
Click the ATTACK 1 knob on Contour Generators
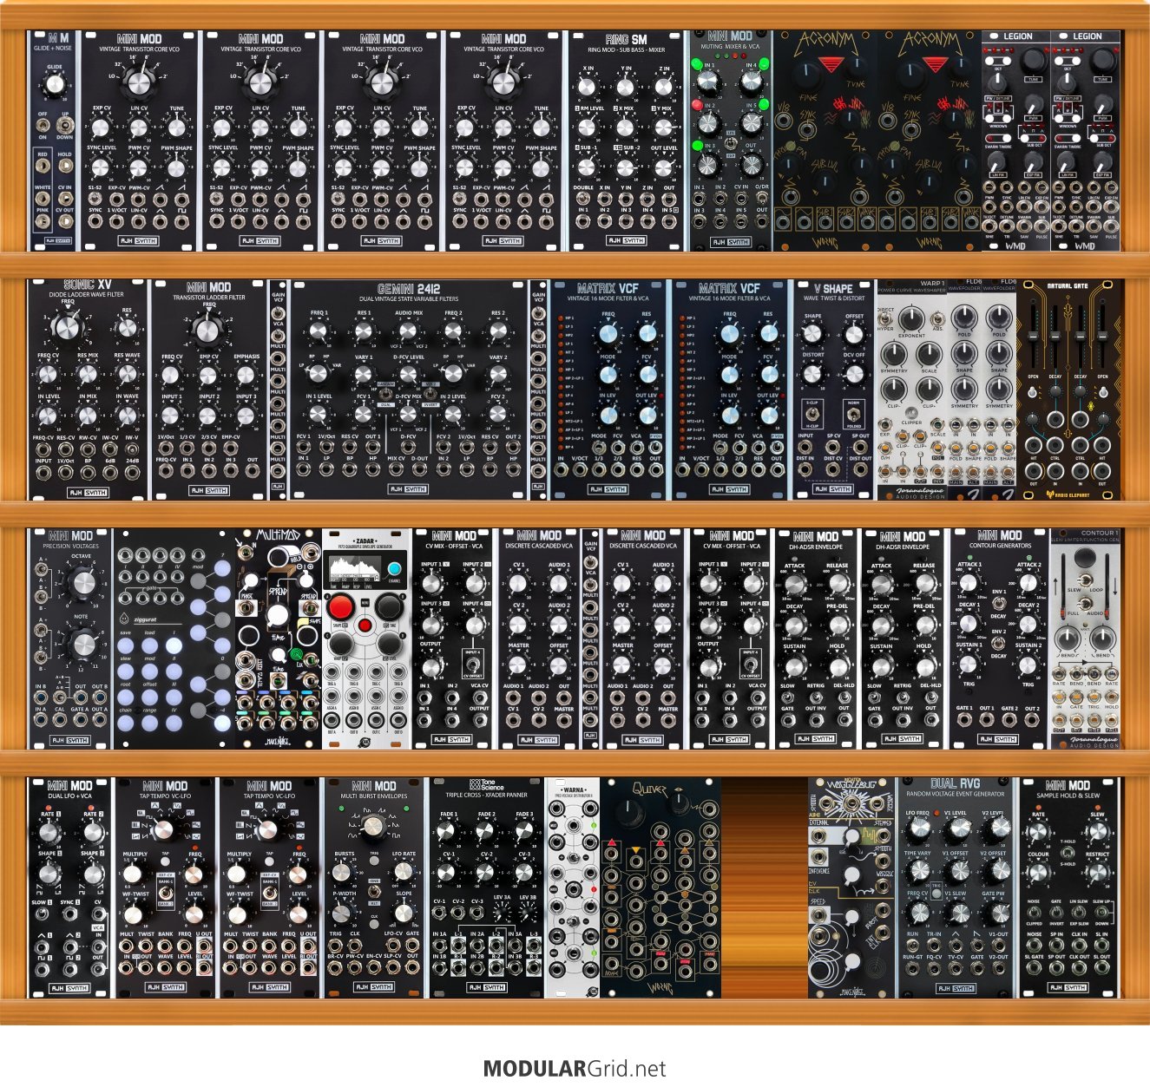[x=969, y=584]
